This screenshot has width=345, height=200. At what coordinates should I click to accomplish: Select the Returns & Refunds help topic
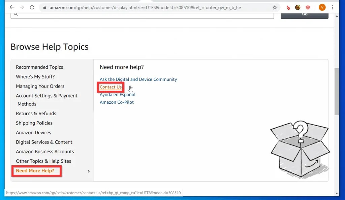[x=36, y=113]
